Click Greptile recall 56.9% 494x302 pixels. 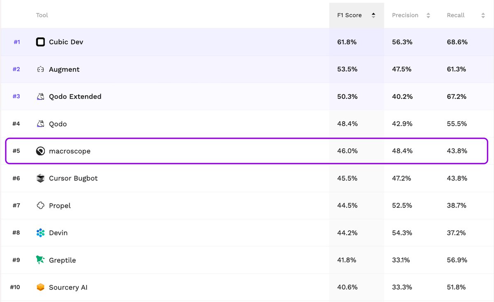(x=457, y=260)
